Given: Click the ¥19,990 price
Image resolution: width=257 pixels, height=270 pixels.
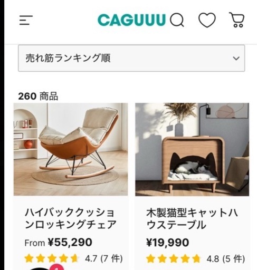Looking at the screenshot, I should click(x=167, y=243).
